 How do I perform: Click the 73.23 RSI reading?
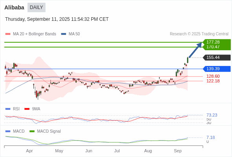coord(212,115)
